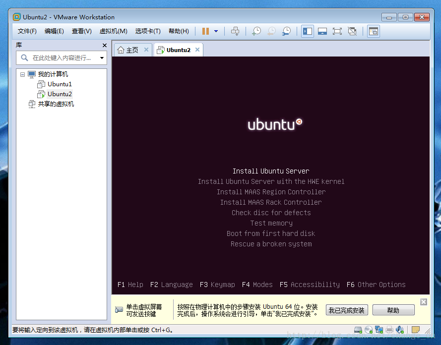
Task: Click the network adapter status icon
Action: pos(379,330)
